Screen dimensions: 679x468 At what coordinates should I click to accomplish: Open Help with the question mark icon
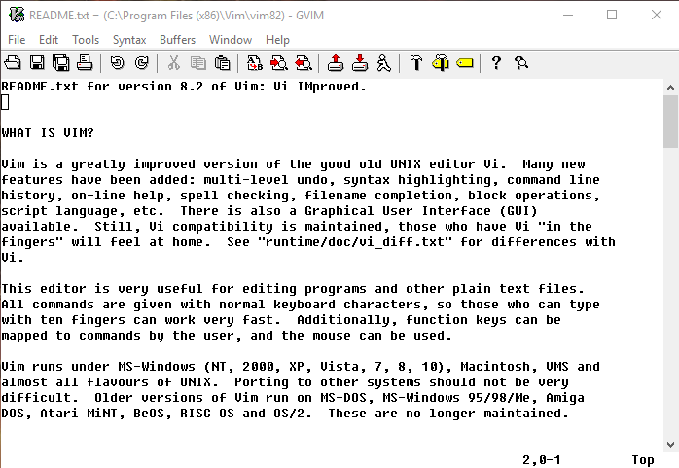click(x=497, y=63)
